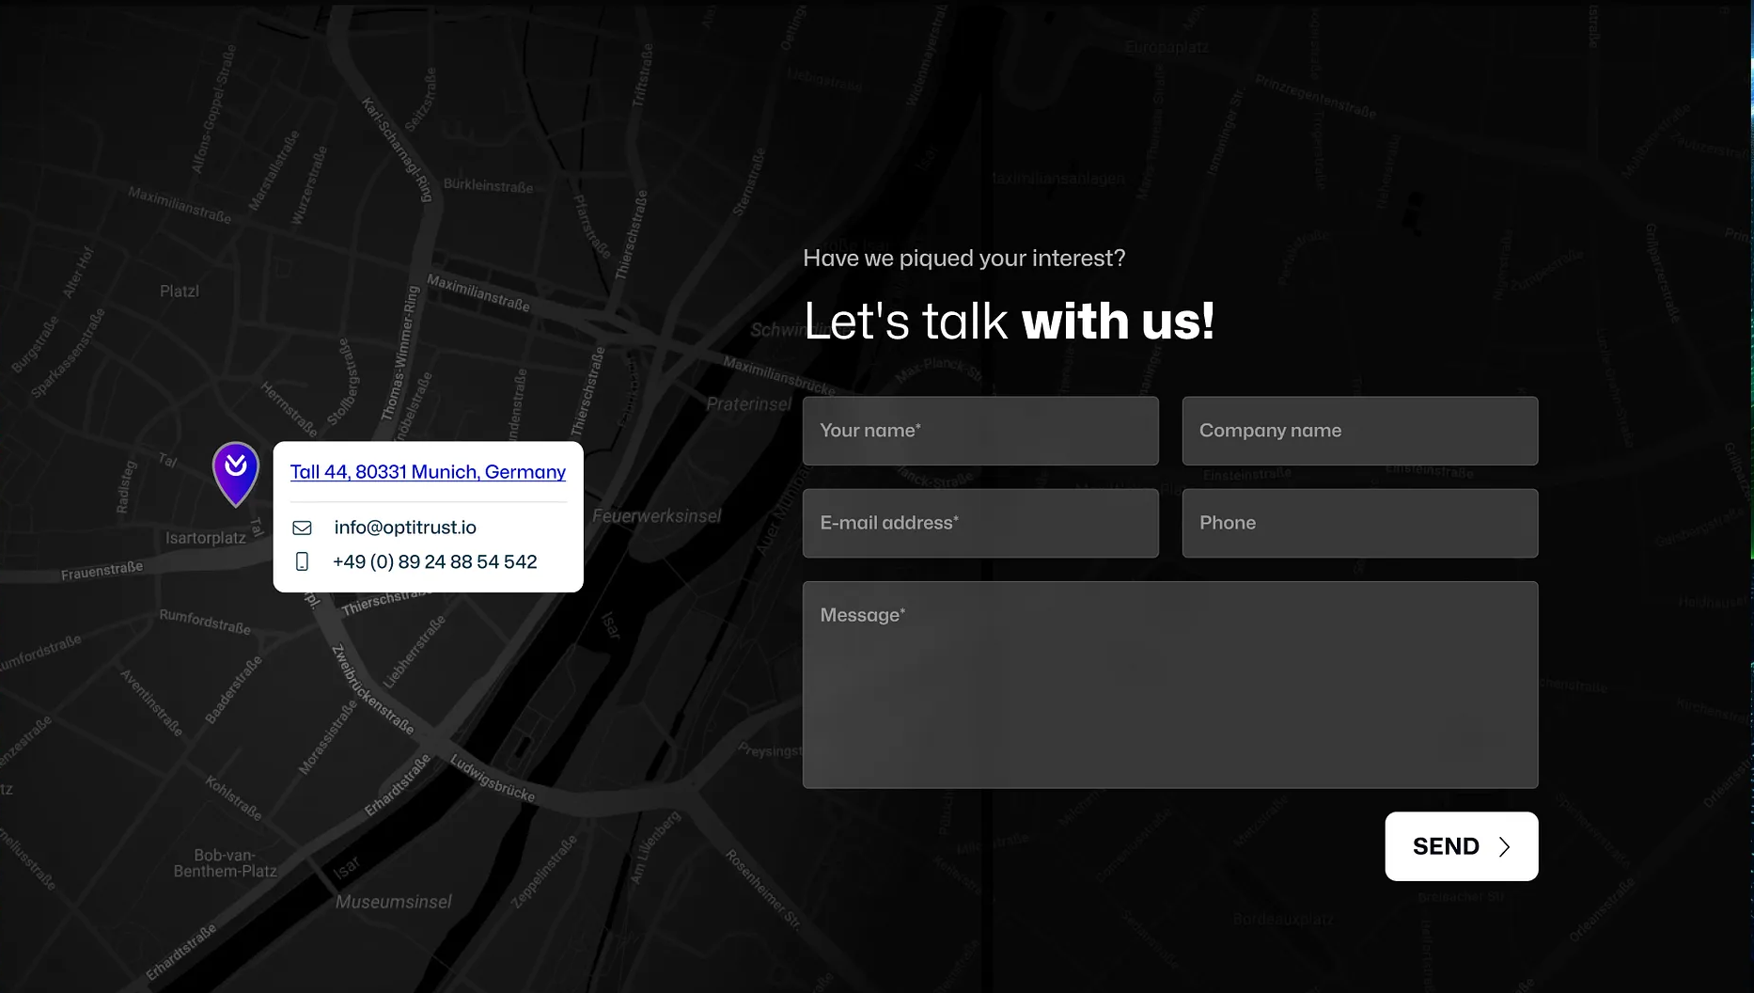Click the "Have we piqued your interest?" text
This screenshot has width=1754, height=993.
963,259
